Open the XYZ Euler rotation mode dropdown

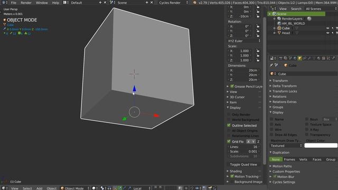(244, 41)
